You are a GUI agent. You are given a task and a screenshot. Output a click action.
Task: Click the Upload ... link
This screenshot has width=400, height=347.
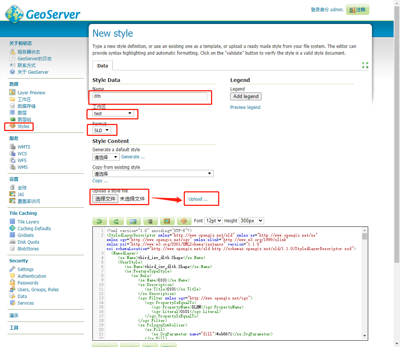[x=198, y=199]
